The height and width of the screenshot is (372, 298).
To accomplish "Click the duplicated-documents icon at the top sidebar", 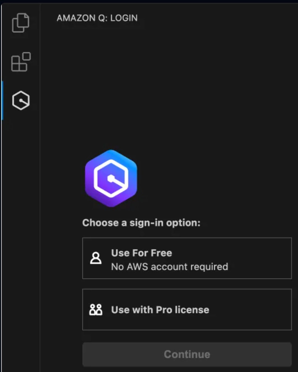I will click(21, 23).
